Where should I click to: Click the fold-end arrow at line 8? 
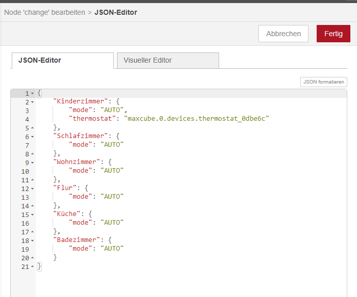point(32,154)
